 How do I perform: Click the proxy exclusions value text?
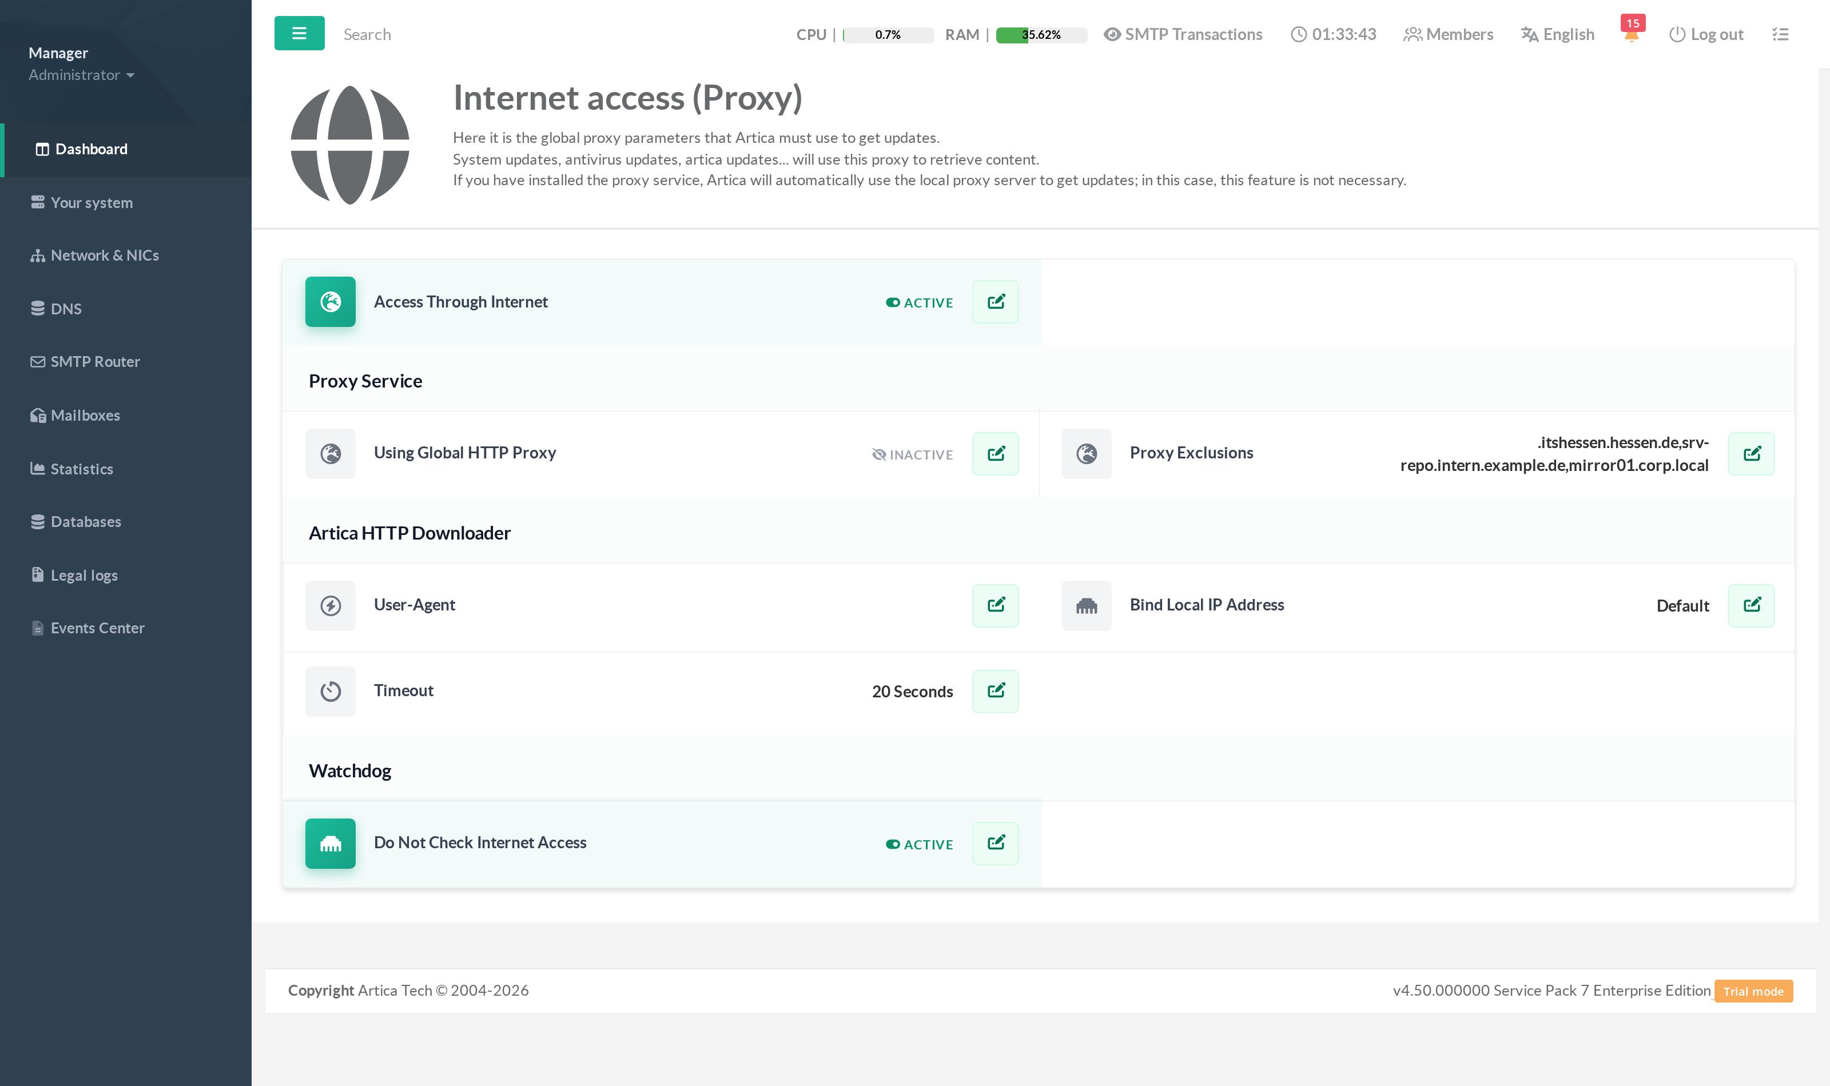(1554, 454)
